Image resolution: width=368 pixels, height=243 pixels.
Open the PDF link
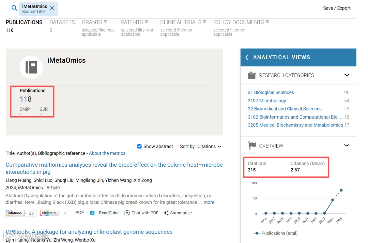coord(79,213)
